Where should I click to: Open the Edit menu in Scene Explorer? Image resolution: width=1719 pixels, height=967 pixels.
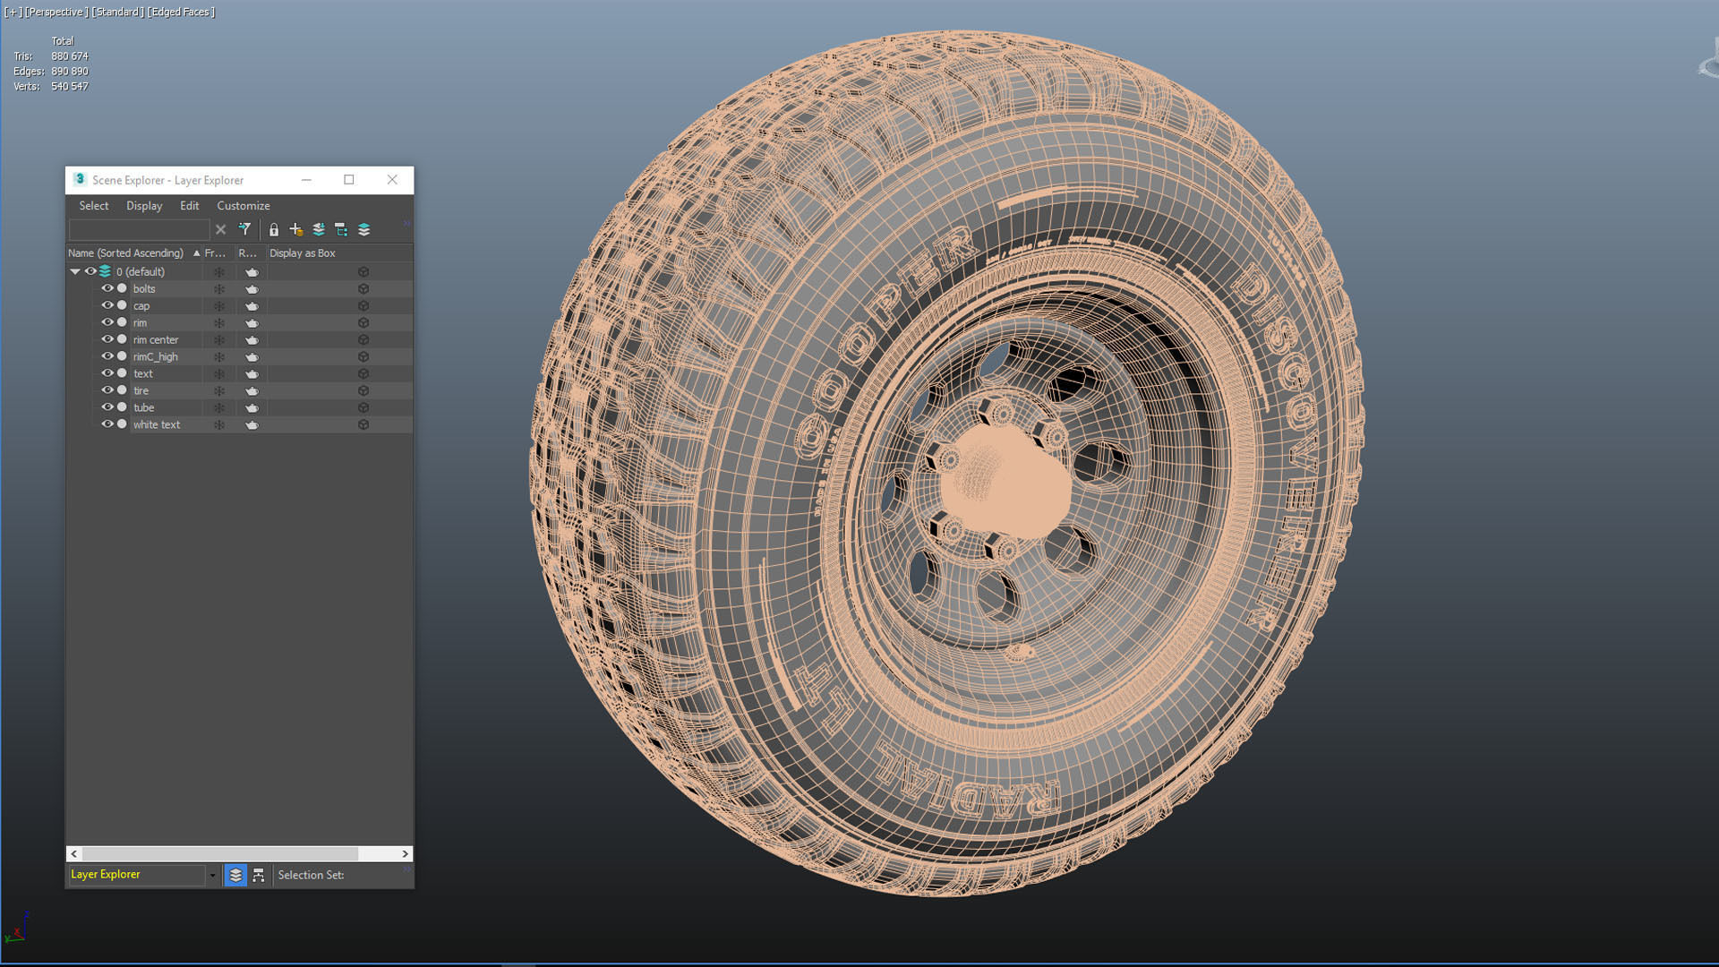point(190,206)
